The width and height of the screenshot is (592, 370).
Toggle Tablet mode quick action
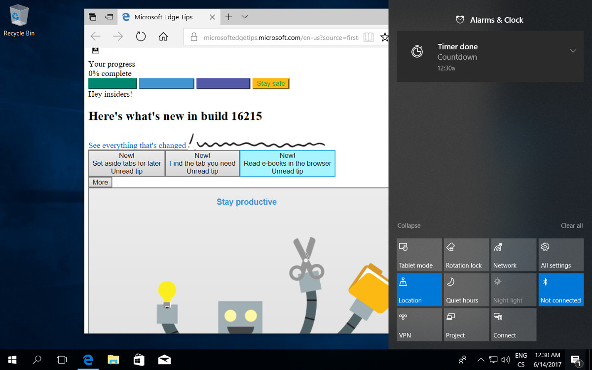click(419, 255)
